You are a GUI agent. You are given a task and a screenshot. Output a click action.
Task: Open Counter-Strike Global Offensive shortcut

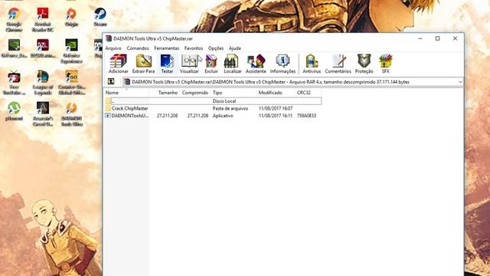(x=71, y=83)
